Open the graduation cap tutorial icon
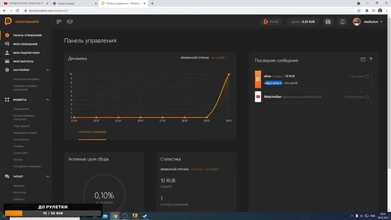The width and height of the screenshot is (391, 220). coord(70,22)
